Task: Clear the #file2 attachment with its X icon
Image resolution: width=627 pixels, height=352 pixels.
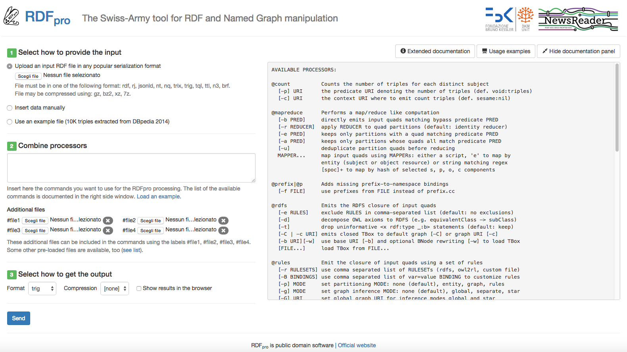Action: coord(223,221)
